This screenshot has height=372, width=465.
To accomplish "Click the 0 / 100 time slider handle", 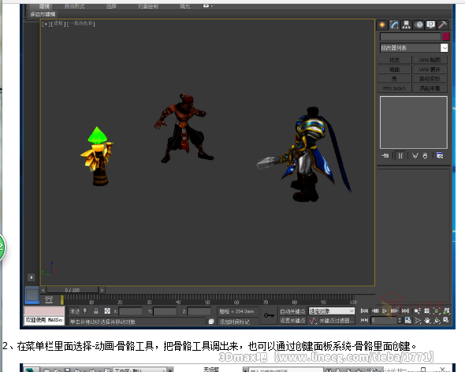I will coord(73,290).
